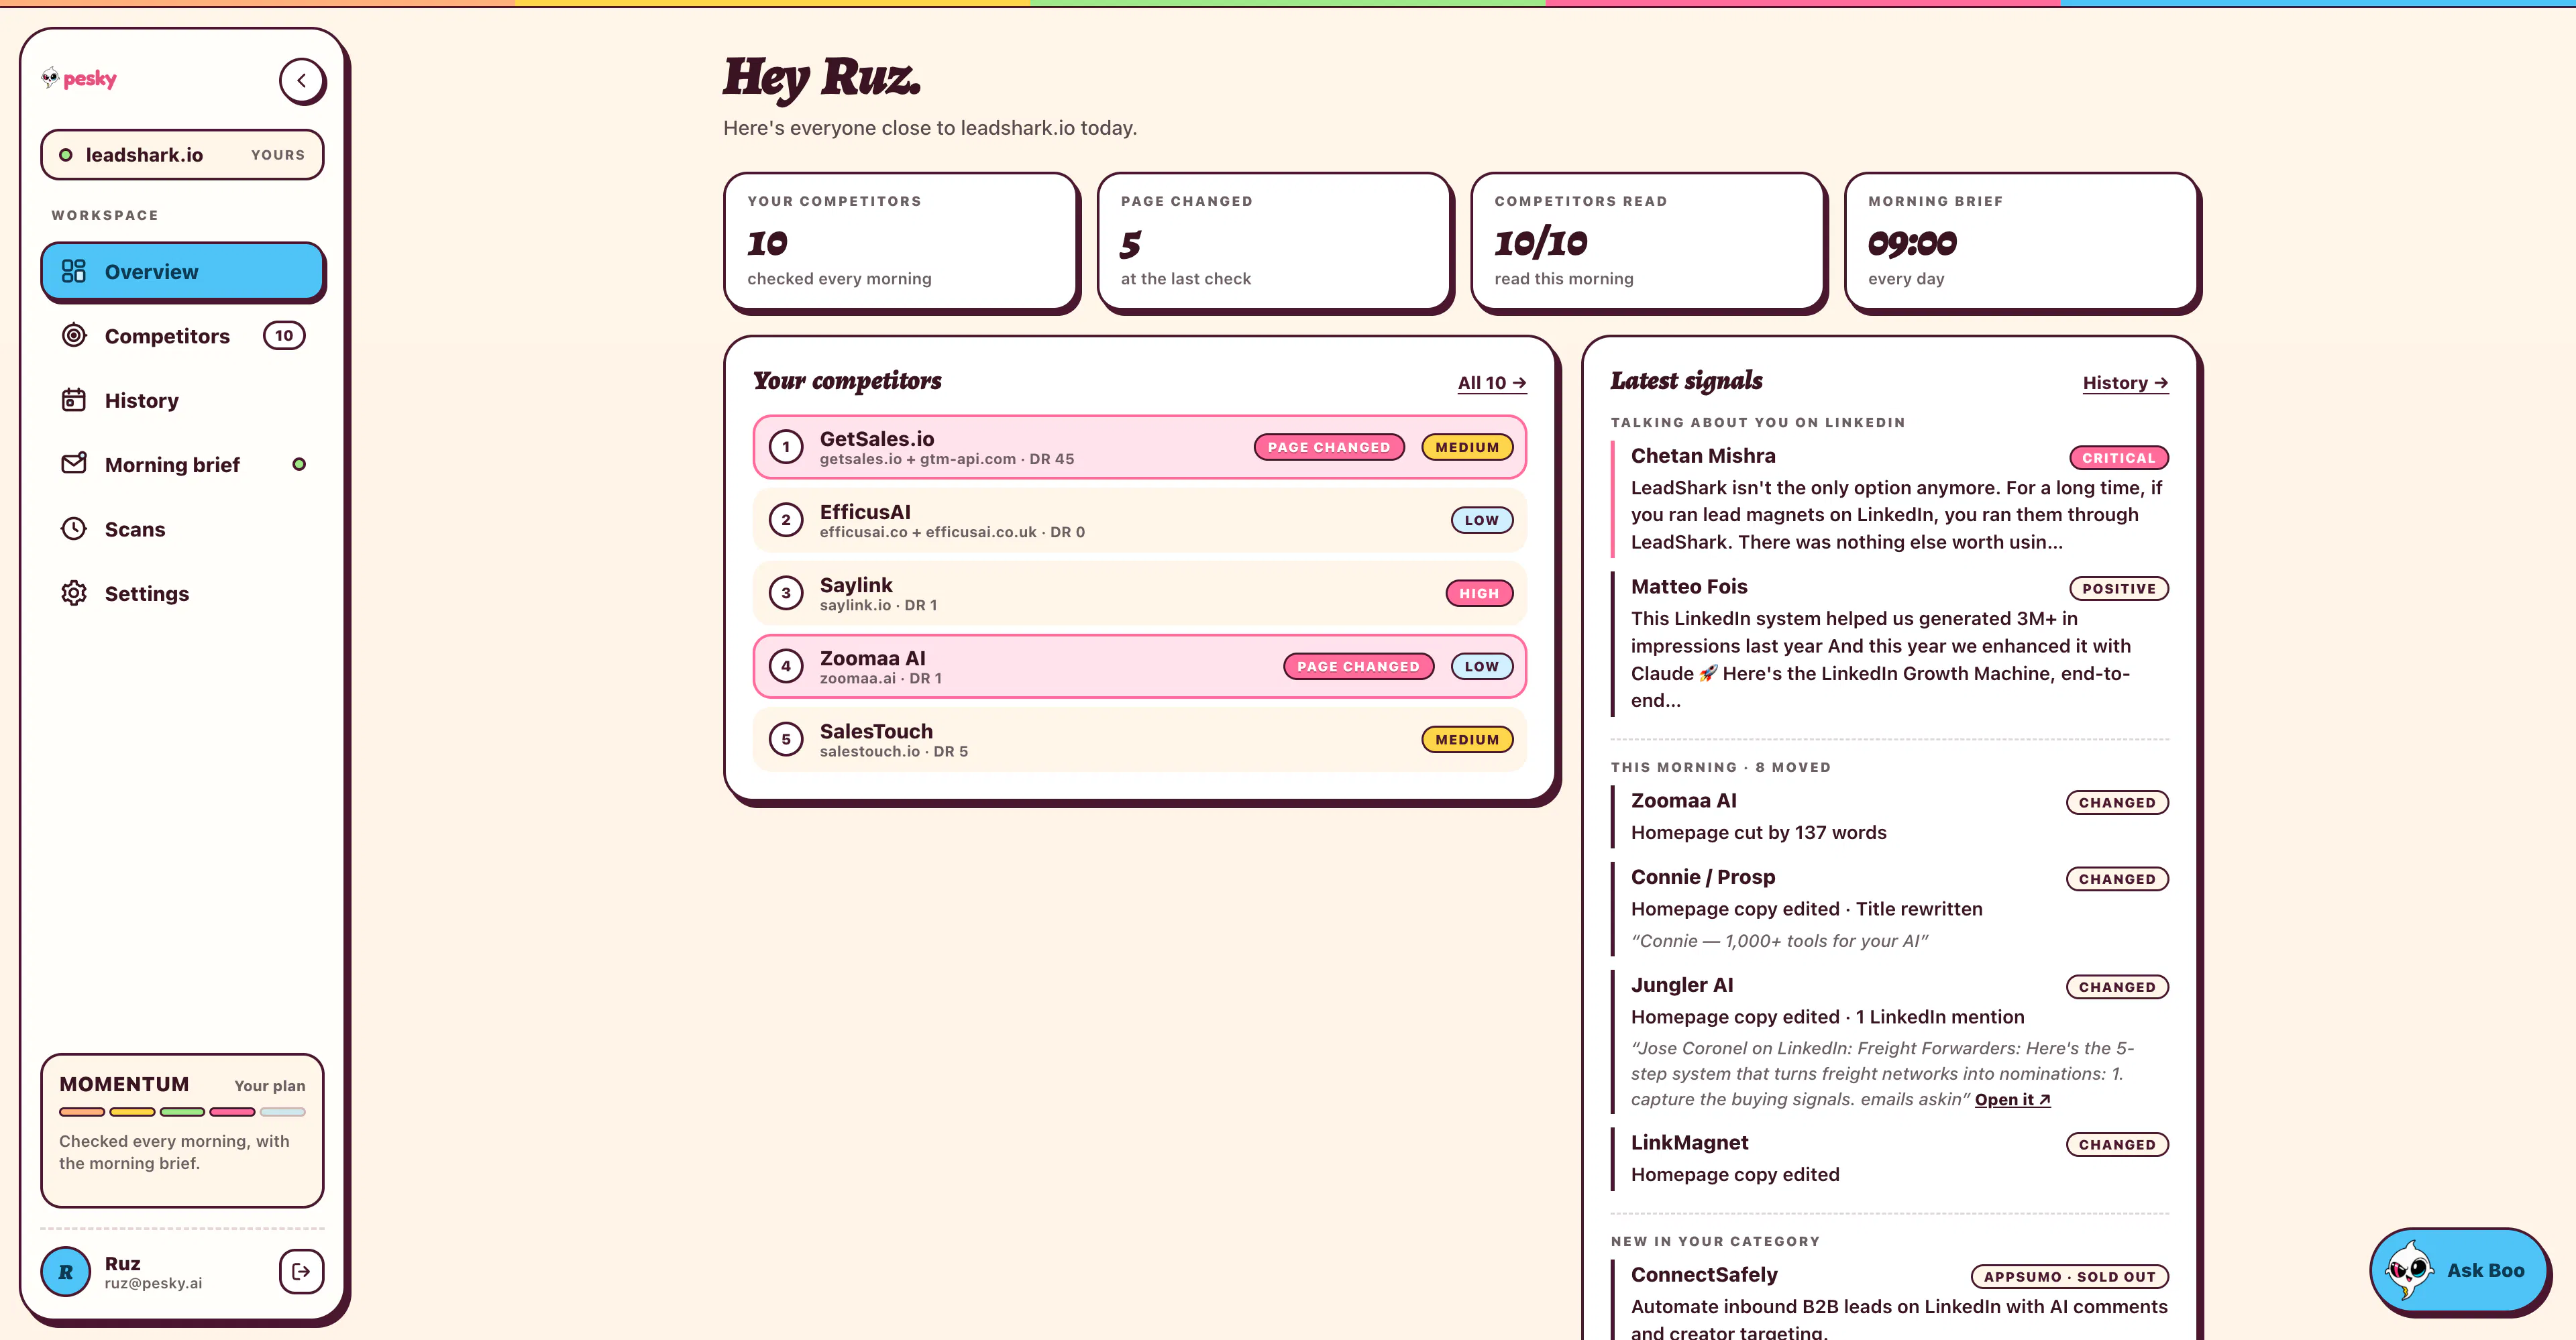Open the ConnectSafely category entry
2576x1340 pixels.
tap(1890, 1300)
